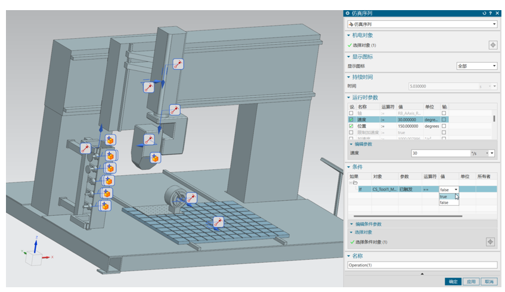Click the Operation(1) name input field
505x292 pixels.
[422, 265]
